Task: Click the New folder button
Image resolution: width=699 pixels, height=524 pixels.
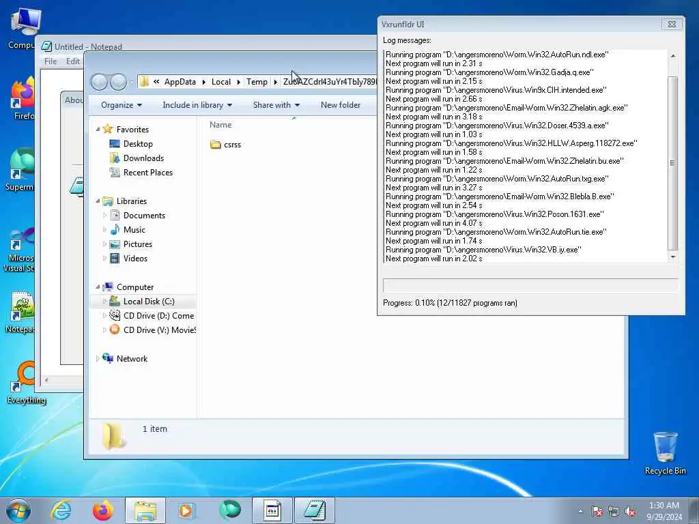Action: 341,105
